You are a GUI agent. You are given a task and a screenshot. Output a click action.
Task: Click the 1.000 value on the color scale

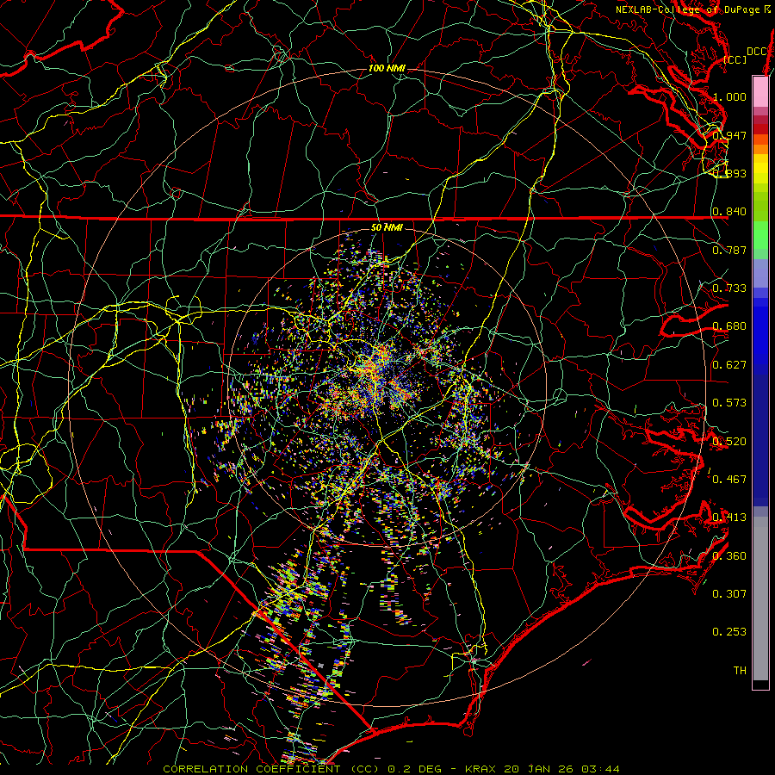729,96
